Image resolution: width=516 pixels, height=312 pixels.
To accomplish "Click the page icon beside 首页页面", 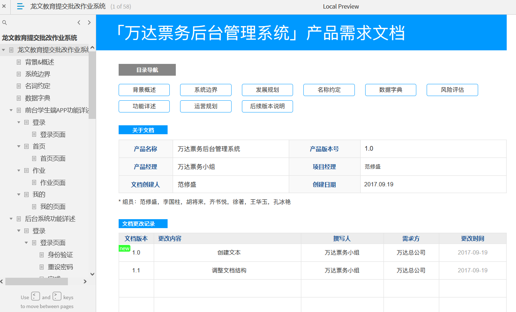I will pos(34,158).
